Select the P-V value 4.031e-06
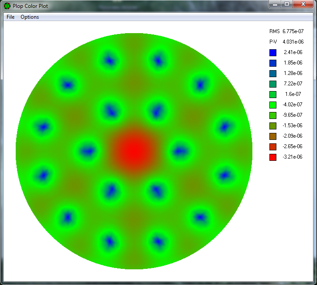Image resolution: width=317 pixels, height=285 pixels. click(293, 42)
